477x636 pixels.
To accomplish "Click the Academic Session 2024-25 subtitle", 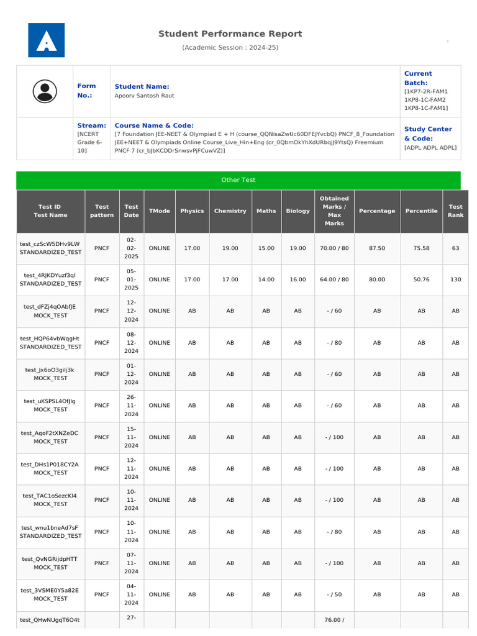I will tap(230, 47).
